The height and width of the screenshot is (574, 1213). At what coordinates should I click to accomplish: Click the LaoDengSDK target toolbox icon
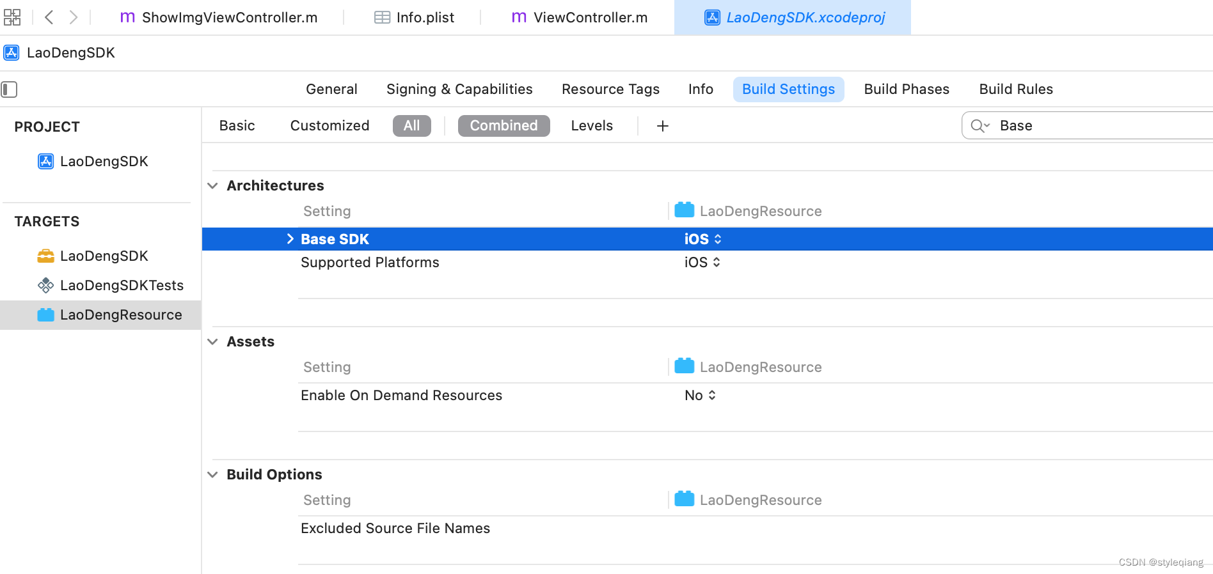[46, 256]
